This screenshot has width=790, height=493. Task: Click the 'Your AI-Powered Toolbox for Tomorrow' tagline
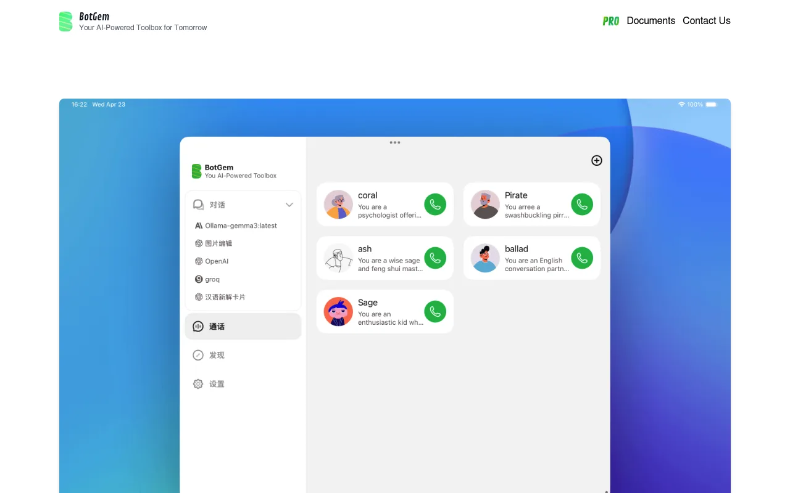coord(143,28)
